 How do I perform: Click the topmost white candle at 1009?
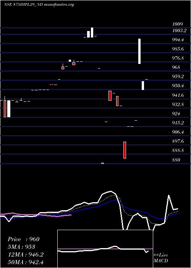(92, 33)
